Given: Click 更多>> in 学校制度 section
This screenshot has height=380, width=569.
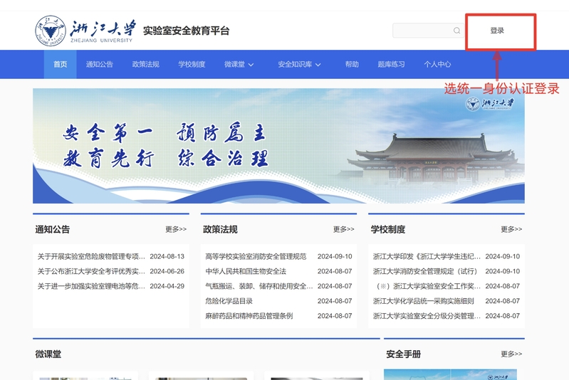Looking at the screenshot, I should (x=511, y=229).
